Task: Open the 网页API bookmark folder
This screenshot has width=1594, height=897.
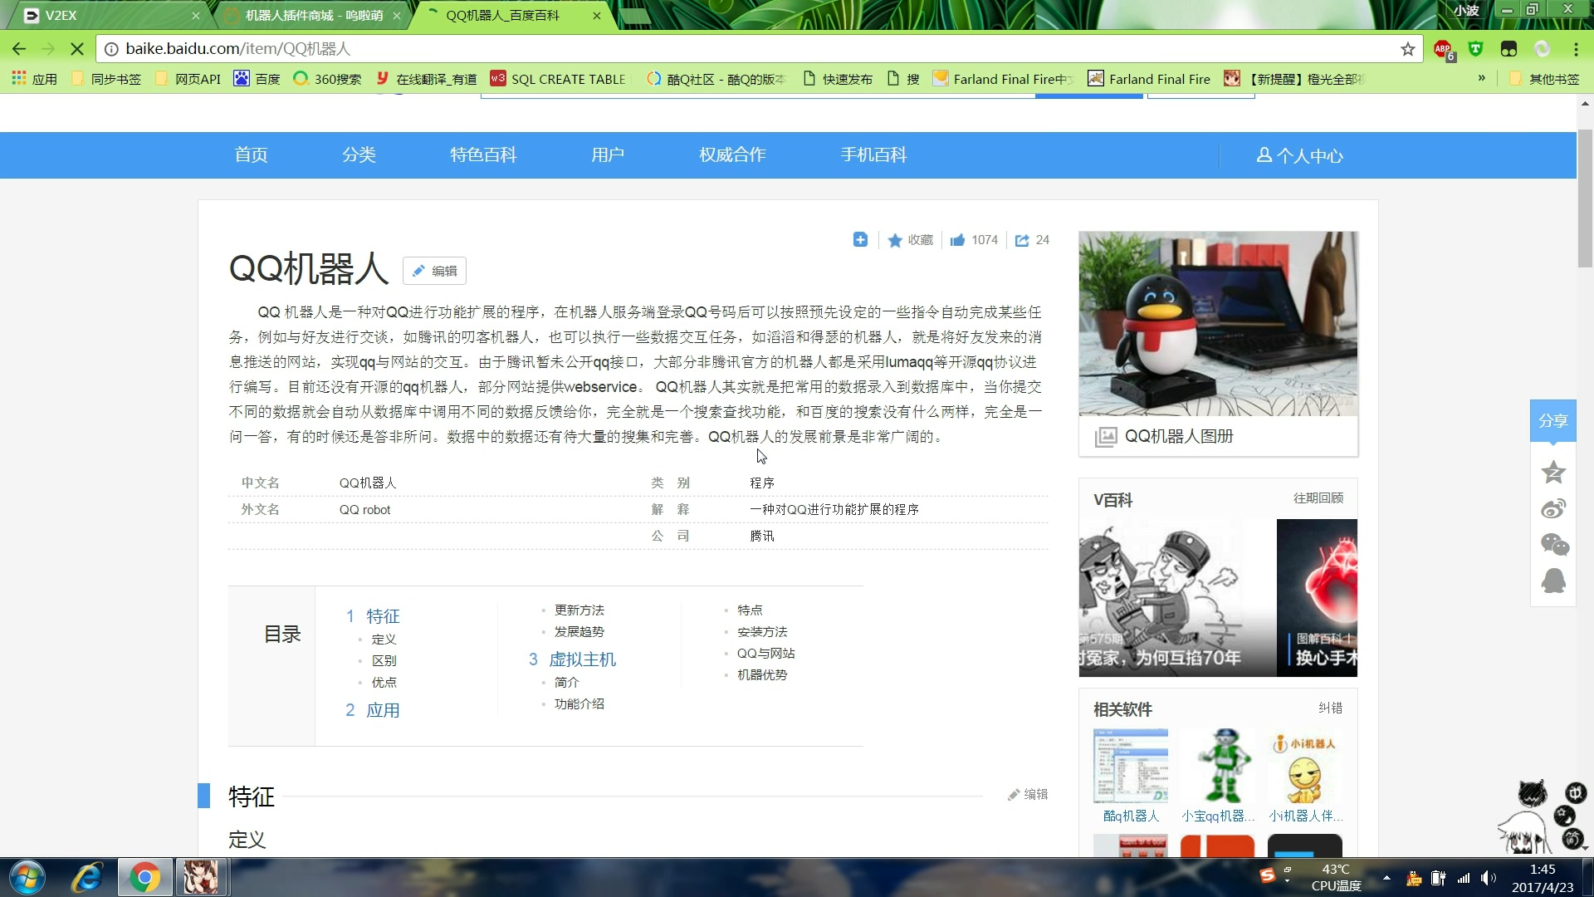Action: (188, 79)
